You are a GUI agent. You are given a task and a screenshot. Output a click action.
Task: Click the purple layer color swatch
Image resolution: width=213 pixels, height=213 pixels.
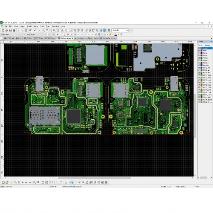pos(201,55)
